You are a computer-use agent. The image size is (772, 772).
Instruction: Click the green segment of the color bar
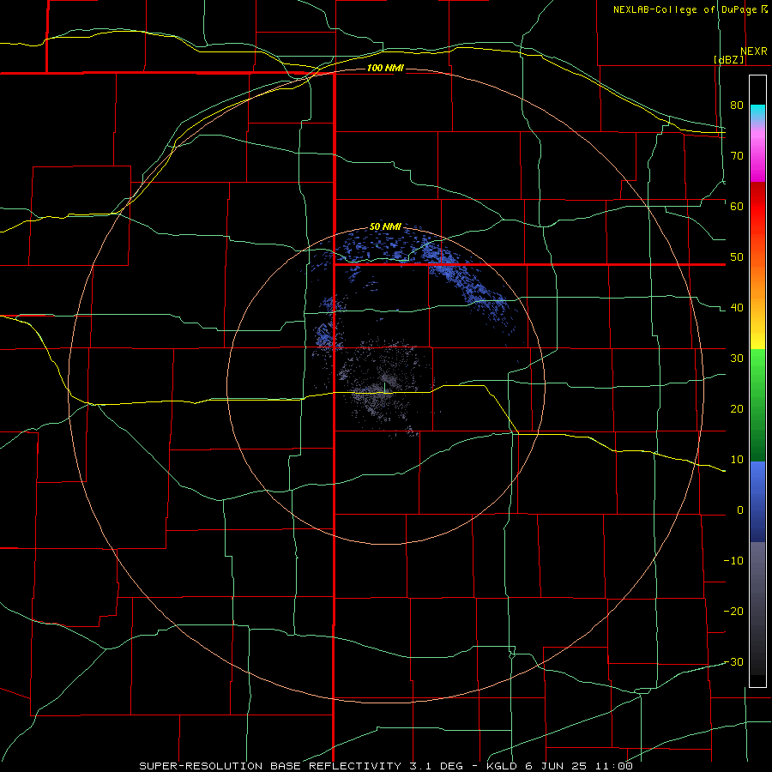[x=757, y=405]
